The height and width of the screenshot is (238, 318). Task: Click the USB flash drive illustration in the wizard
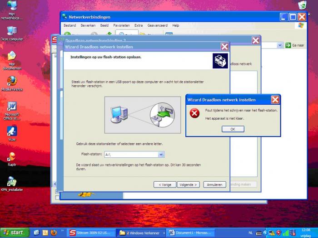[142, 115]
